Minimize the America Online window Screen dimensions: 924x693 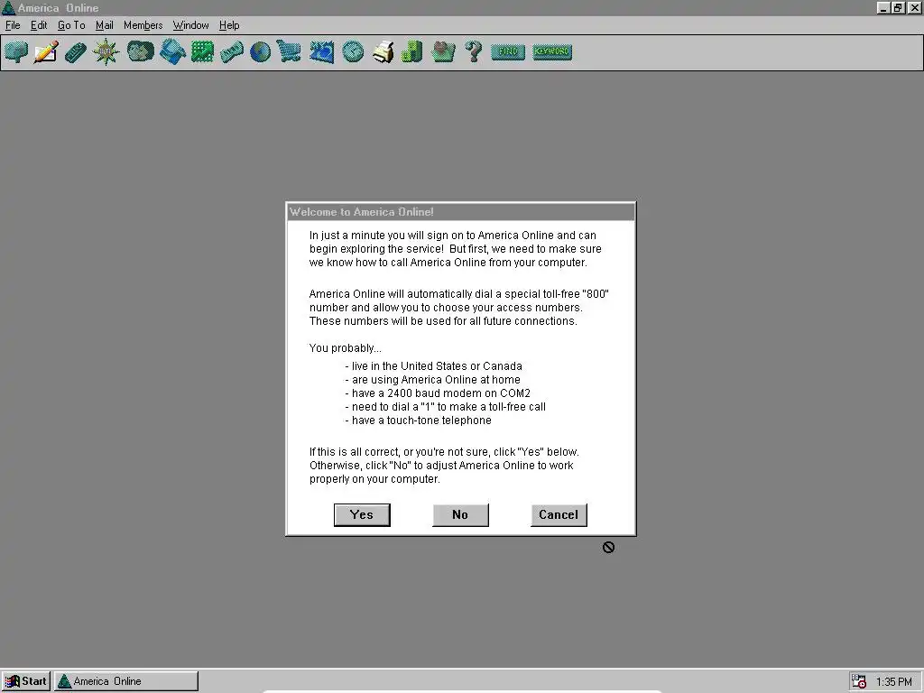pyautogui.click(x=882, y=7)
